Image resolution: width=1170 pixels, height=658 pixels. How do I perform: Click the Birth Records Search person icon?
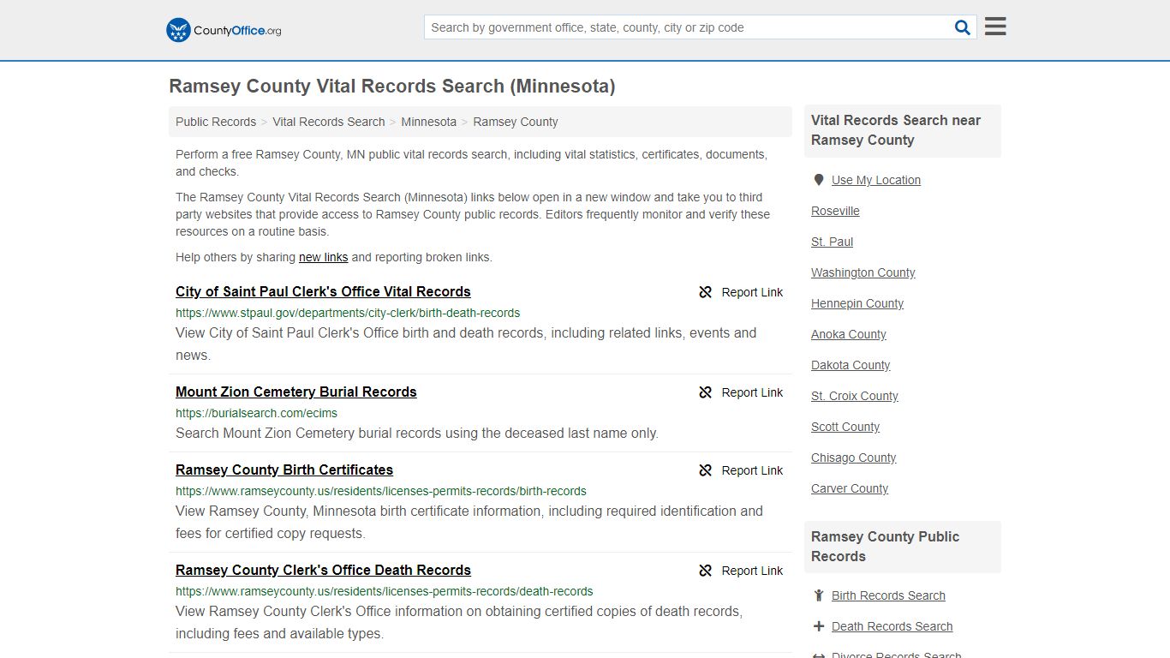point(819,595)
